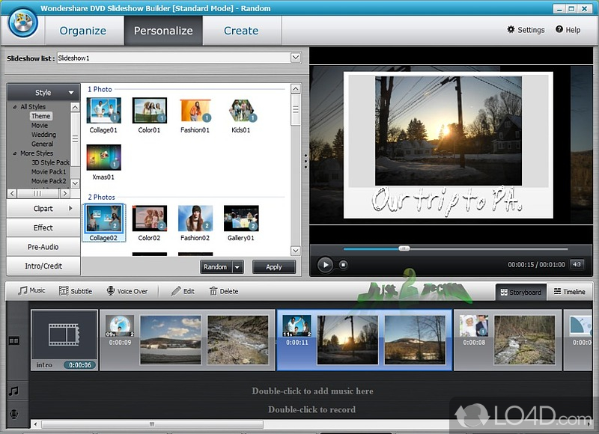The width and height of the screenshot is (599, 434).
Task: Choose the Fashion01 style
Action: (195, 110)
